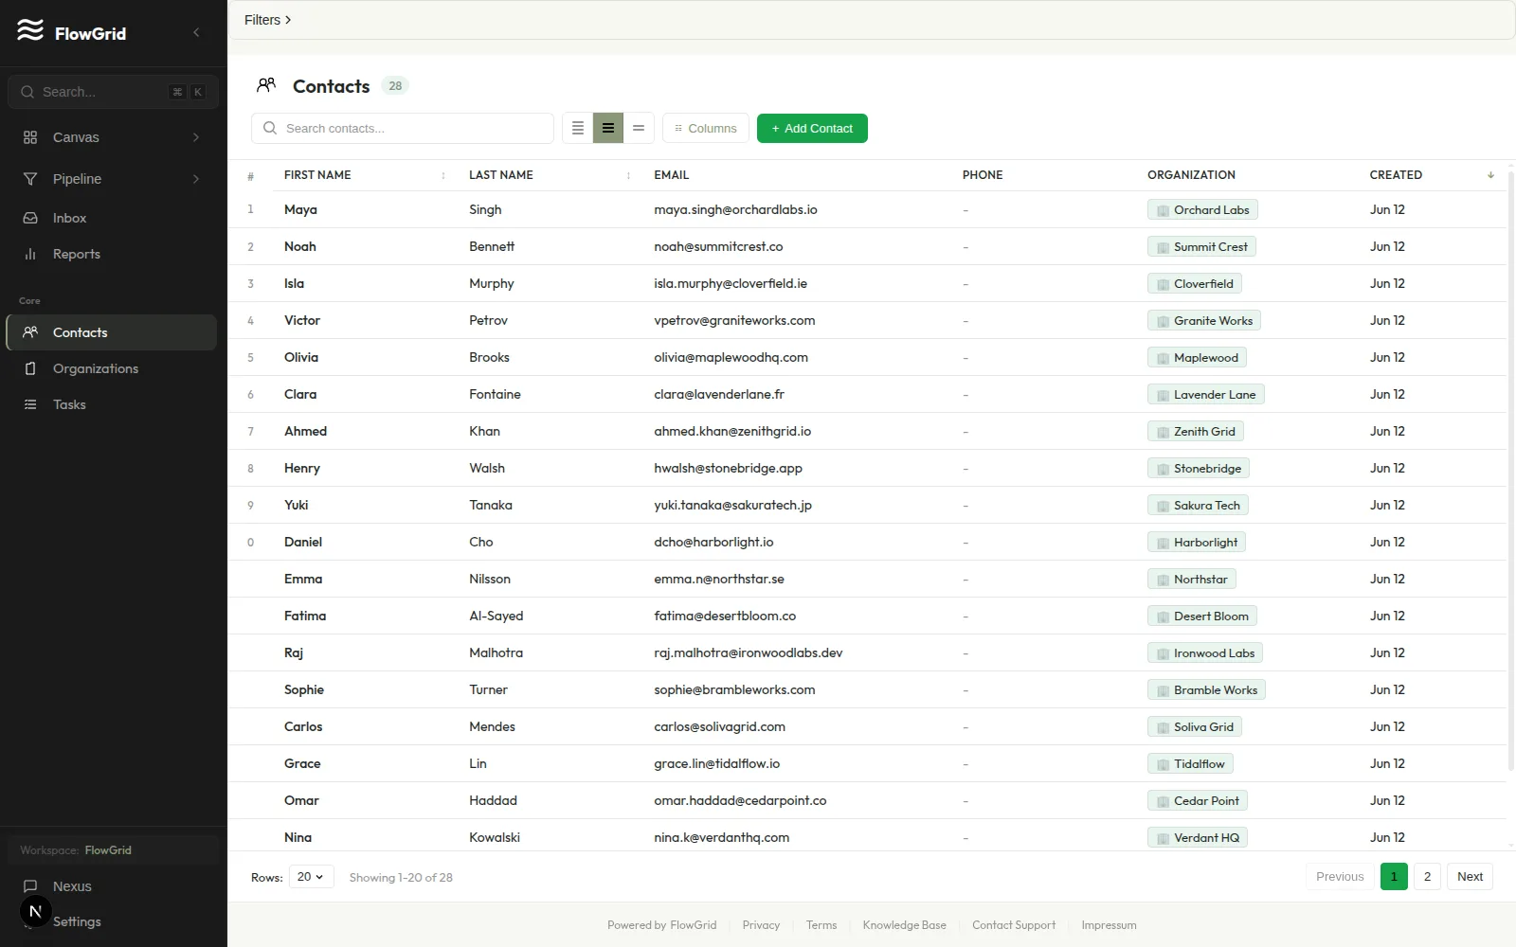Open the Summit Crest organization tag

(1201, 247)
